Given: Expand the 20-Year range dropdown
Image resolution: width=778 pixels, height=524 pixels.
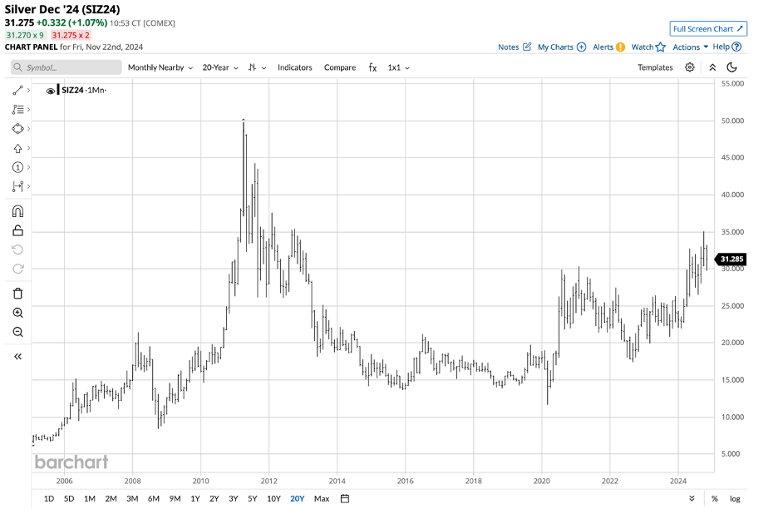Looking at the screenshot, I should coord(219,67).
